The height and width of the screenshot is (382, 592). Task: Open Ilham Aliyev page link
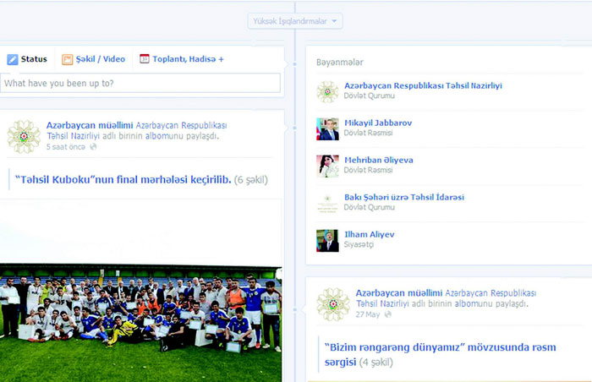pyautogui.click(x=370, y=234)
